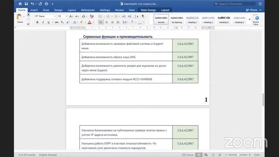Enable Focus mode in status bar
This screenshot has height=157, width=279.
click(x=188, y=155)
